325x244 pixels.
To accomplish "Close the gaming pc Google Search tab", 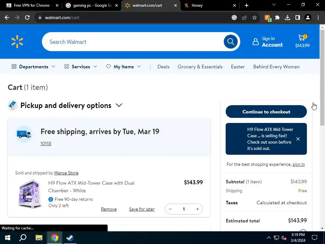I will [x=116, y=5].
